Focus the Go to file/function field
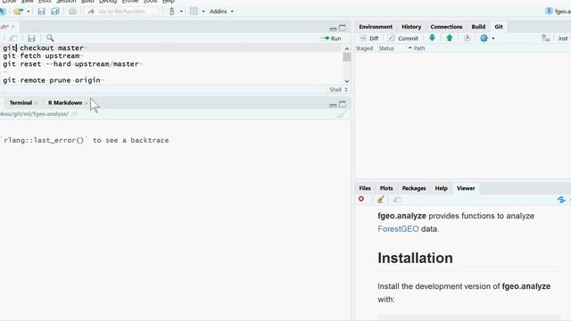This screenshot has width=571, height=321. [122, 12]
